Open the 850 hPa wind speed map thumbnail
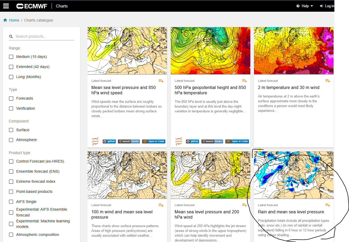 pyautogui.click(x=127, y=51)
